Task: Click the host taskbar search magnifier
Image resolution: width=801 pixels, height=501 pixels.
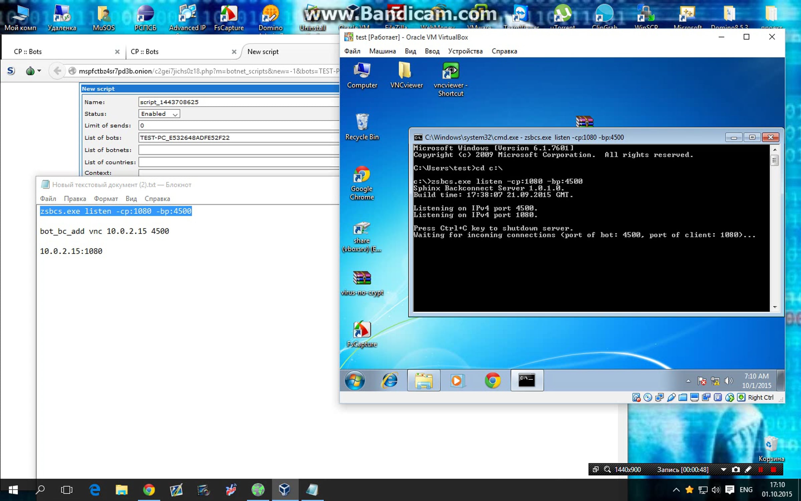Action: [40, 490]
